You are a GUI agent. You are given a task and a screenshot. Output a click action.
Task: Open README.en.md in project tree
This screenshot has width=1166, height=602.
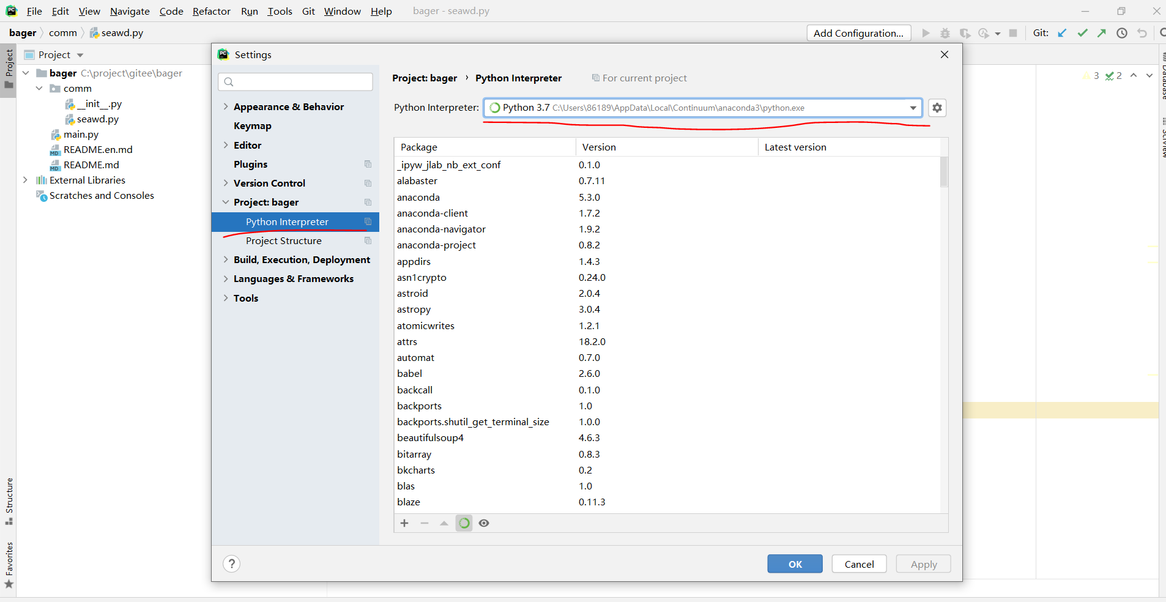click(x=91, y=149)
